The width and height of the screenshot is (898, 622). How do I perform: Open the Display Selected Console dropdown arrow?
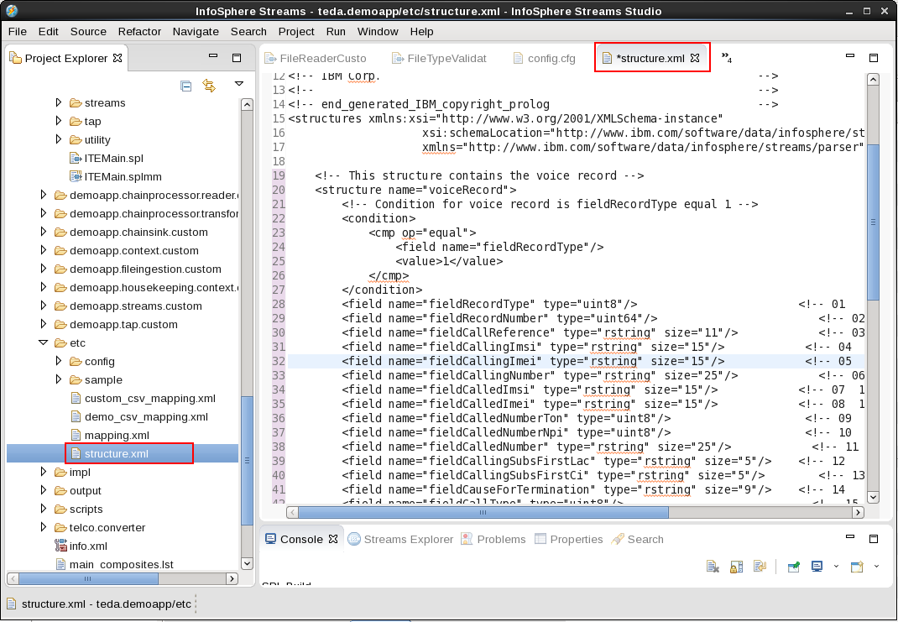[x=836, y=567]
